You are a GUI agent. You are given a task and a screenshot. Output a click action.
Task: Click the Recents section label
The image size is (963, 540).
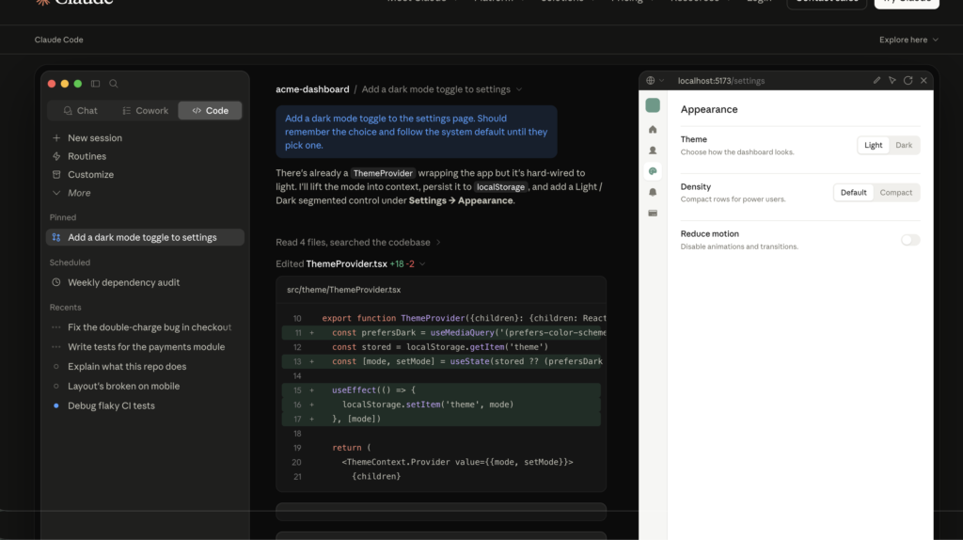click(x=65, y=308)
